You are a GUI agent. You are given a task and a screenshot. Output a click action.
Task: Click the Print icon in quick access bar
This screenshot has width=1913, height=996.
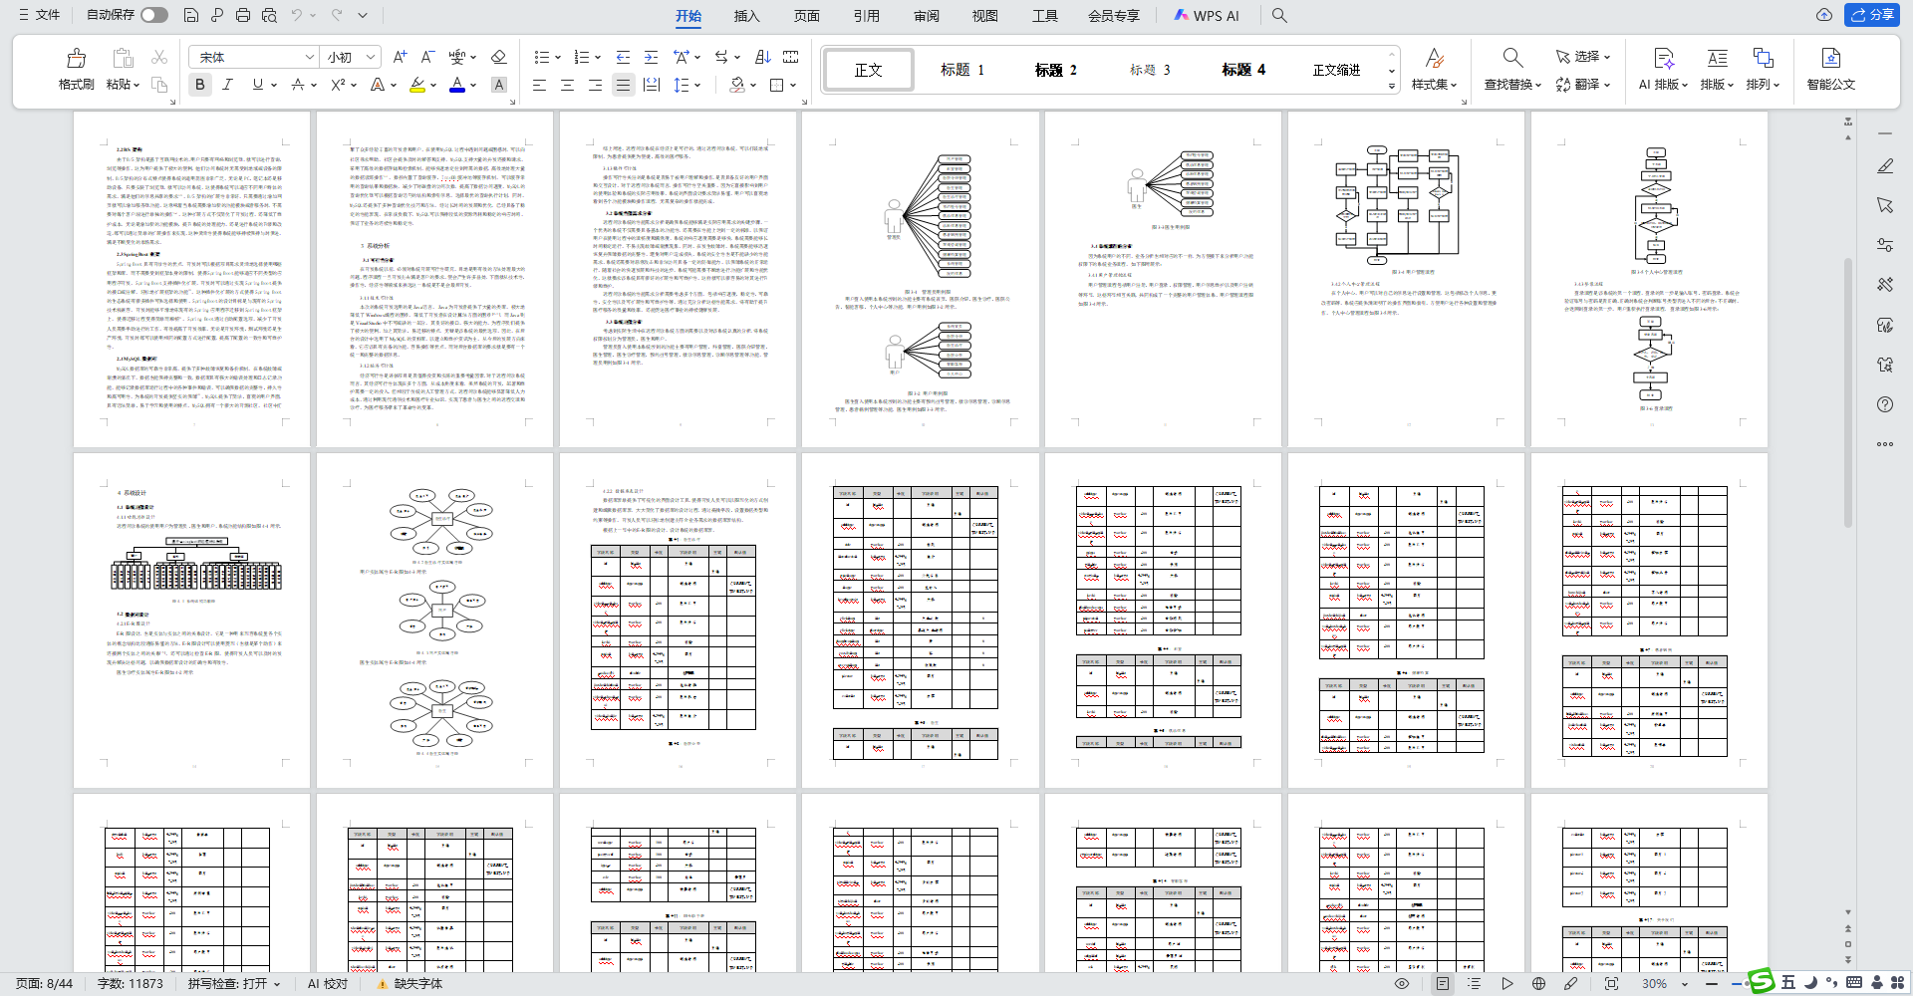point(243,15)
